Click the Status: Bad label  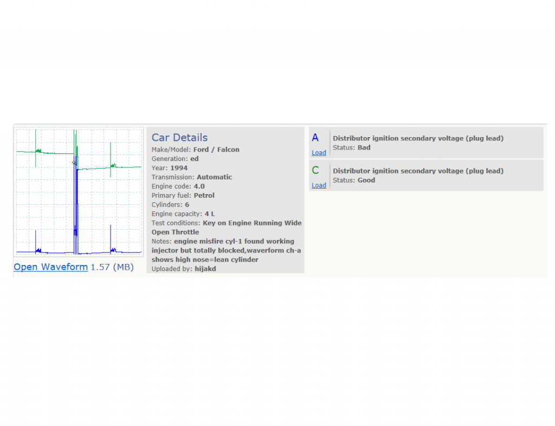point(351,147)
